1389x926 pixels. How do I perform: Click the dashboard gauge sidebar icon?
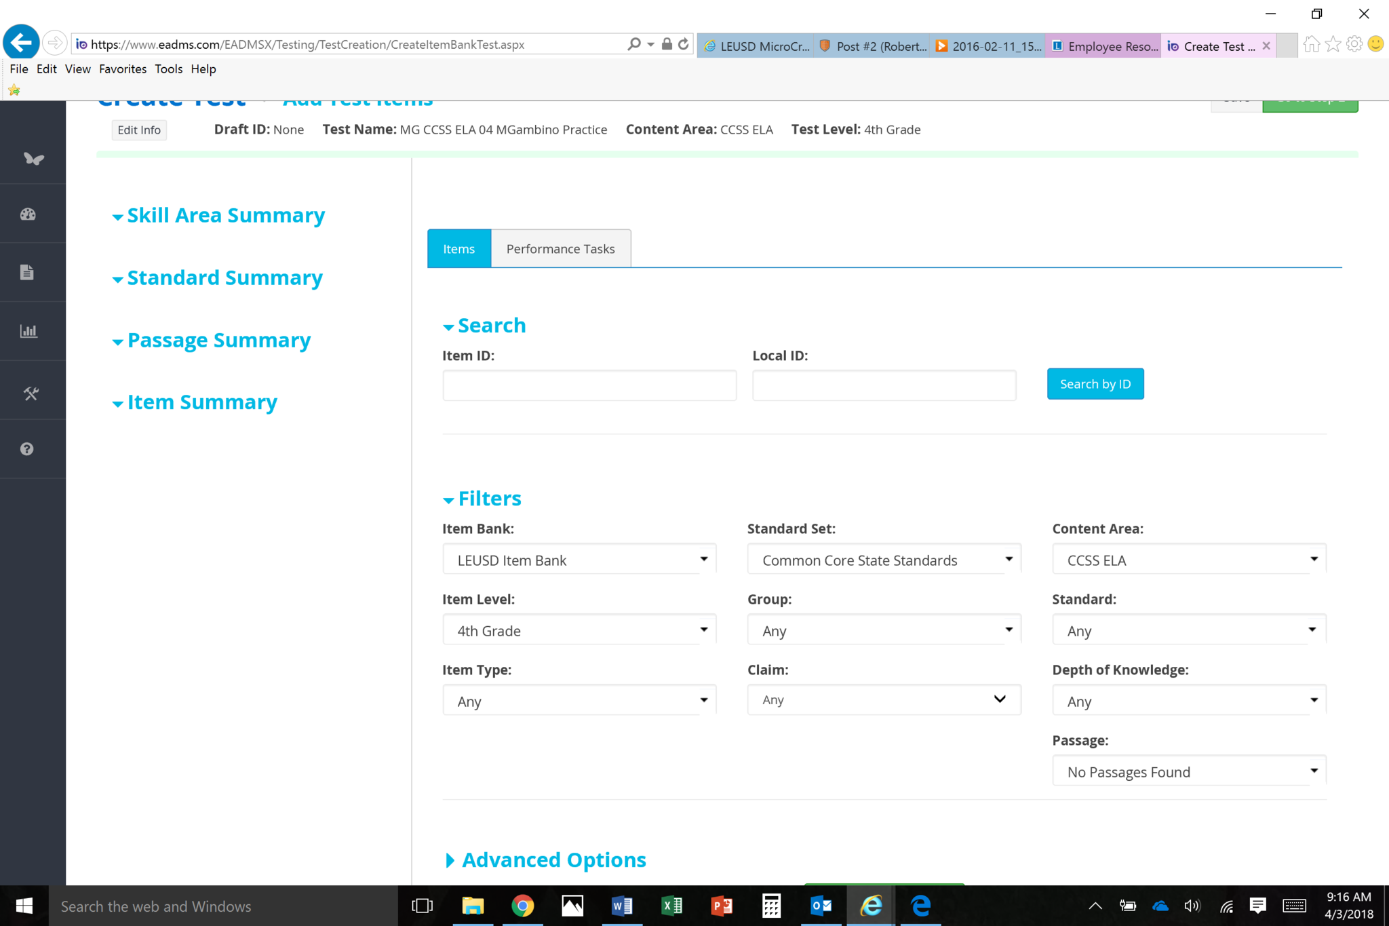pos(28,214)
